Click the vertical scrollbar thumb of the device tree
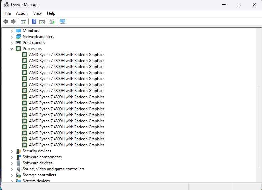The width and height of the screenshot is (262, 190). tap(259, 127)
